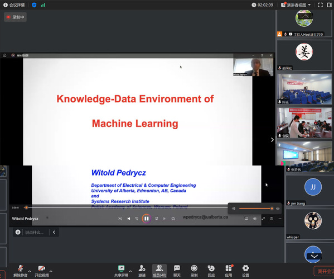
Task: Collapse the participant strip with right chevron
Action: (x=272, y=140)
